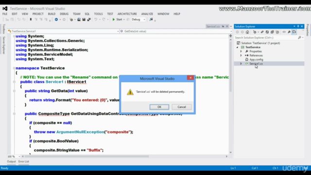311x175 pixels.
Task: Auto-hide the Solution Explorer with pin icon
Action: click(298, 26)
